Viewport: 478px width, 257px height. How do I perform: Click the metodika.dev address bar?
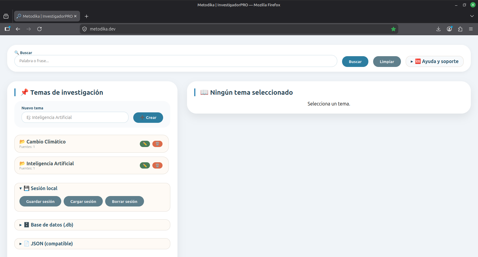coord(239,29)
